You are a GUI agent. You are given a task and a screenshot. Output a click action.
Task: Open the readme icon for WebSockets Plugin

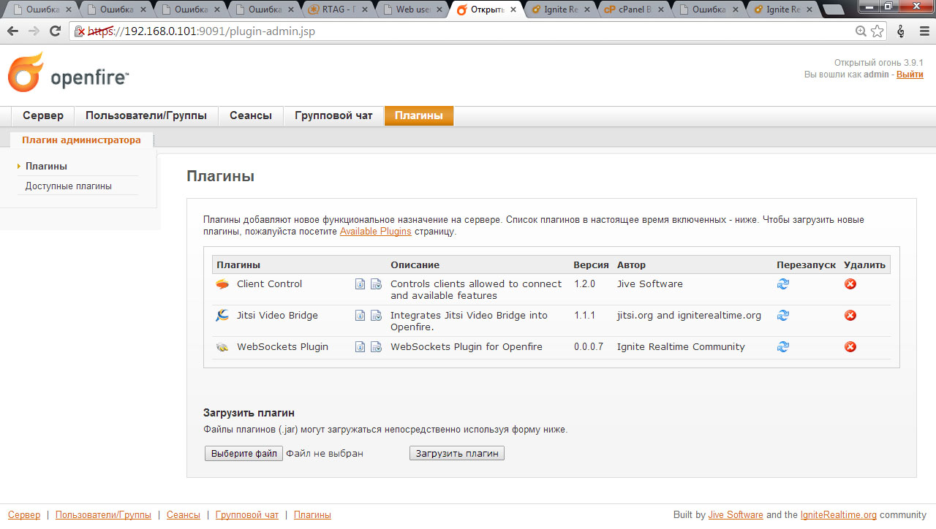(360, 347)
